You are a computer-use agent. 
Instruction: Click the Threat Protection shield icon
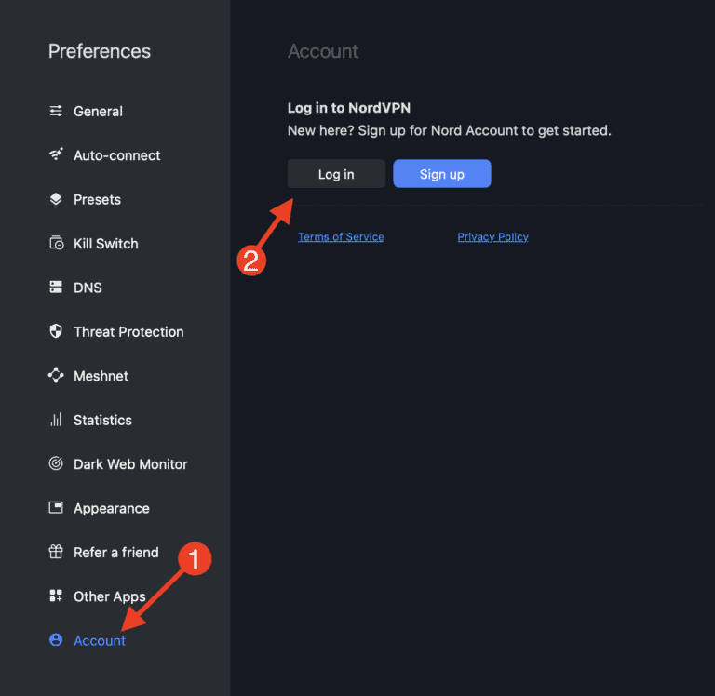(x=56, y=331)
